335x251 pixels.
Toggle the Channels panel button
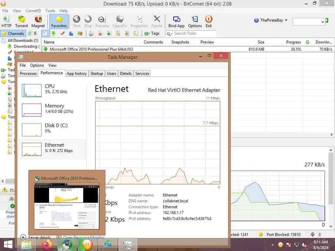coord(13,34)
